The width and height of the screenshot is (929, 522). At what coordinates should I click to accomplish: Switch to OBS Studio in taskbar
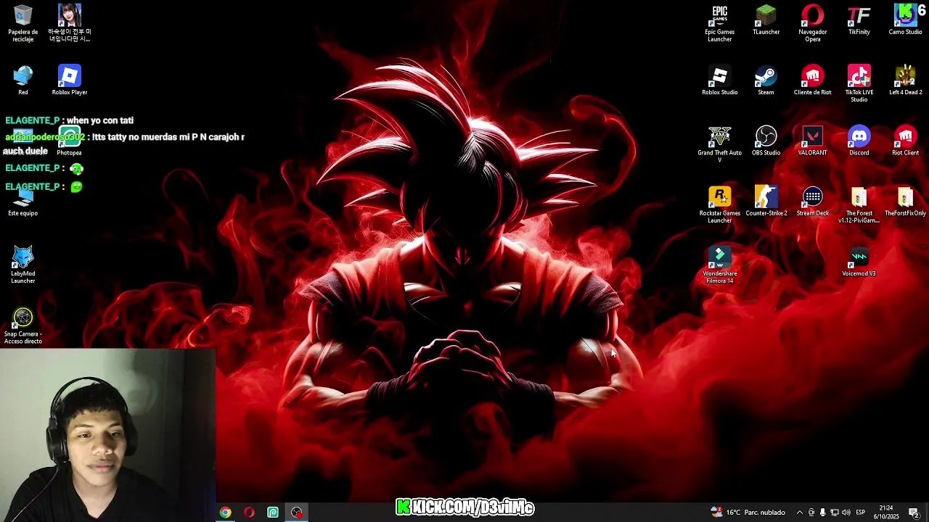[297, 512]
